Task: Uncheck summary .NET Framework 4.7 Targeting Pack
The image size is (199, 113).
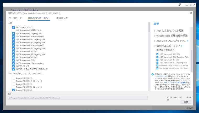Action: pyautogui.click(x=157, y=63)
